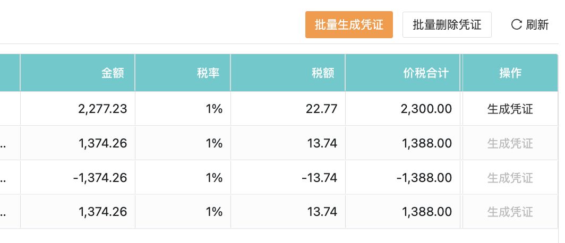Select the 2,300.00 total cell
Viewport: 565px width, 243px height.
[x=427, y=109]
